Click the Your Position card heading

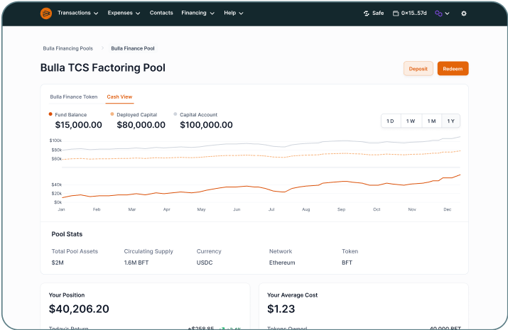pos(66,295)
